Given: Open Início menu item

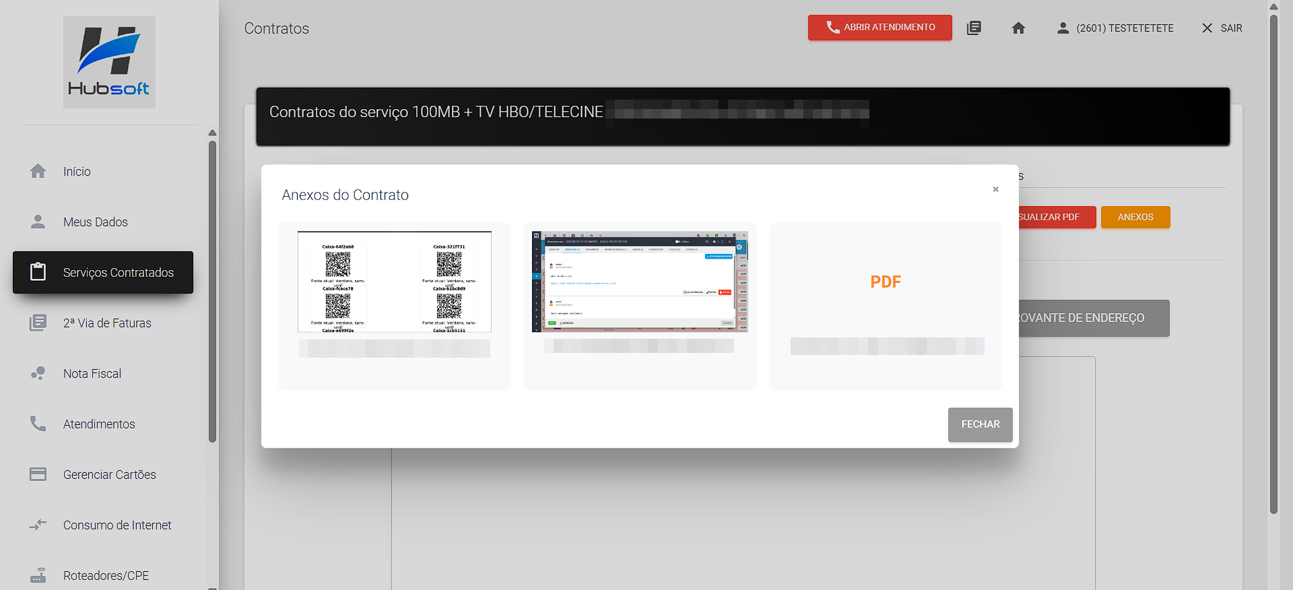Looking at the screenshot, I should [103, 171].
